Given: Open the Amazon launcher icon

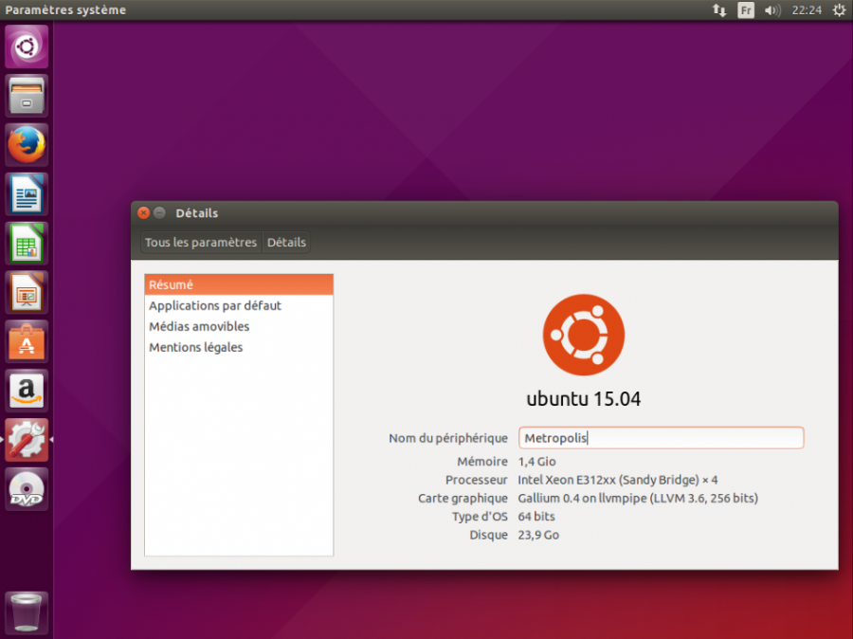Looking at the screenshot, I should 27,391.
